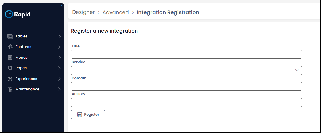Click the Experiences cube icon
This screenshot has height=133, width=321.
pos(10,79)
